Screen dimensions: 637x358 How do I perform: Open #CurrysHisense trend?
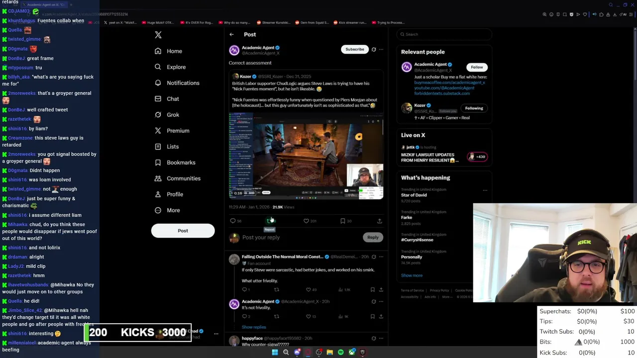[417, 240]
